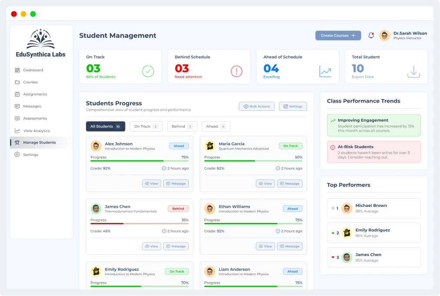Open View Analytics in sidebar
The height and width of the screenshot is (296, 440).
(36, 130)
